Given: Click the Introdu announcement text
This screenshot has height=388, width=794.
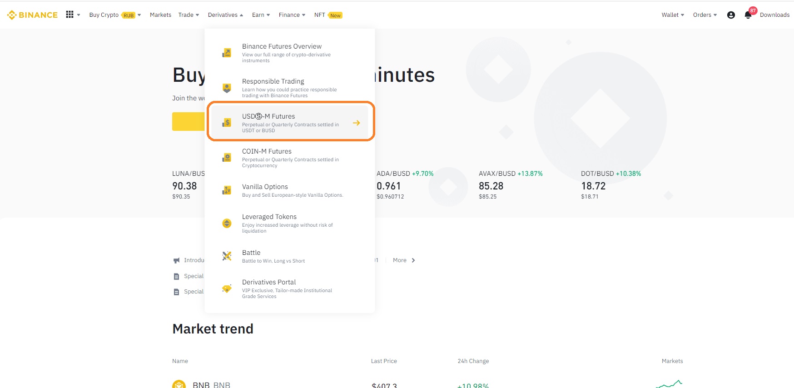Looking at the screenshot, I should tap(194, 260).
